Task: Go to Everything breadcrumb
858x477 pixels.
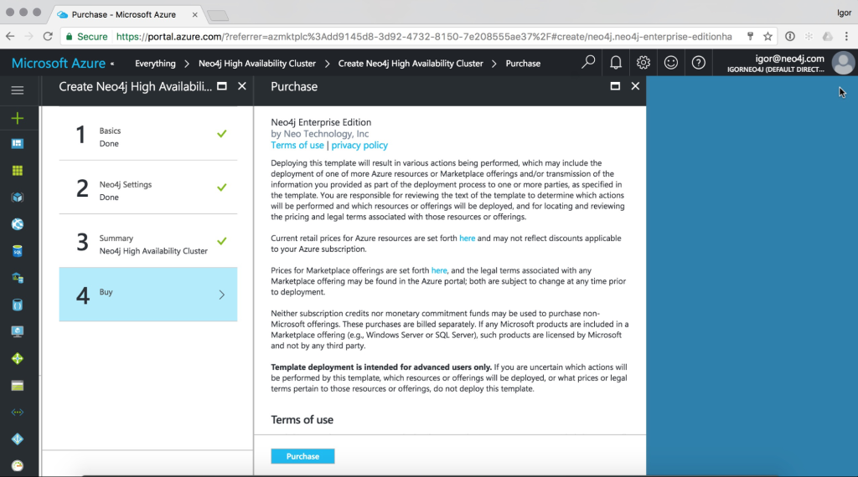Action: pos(155,64)
